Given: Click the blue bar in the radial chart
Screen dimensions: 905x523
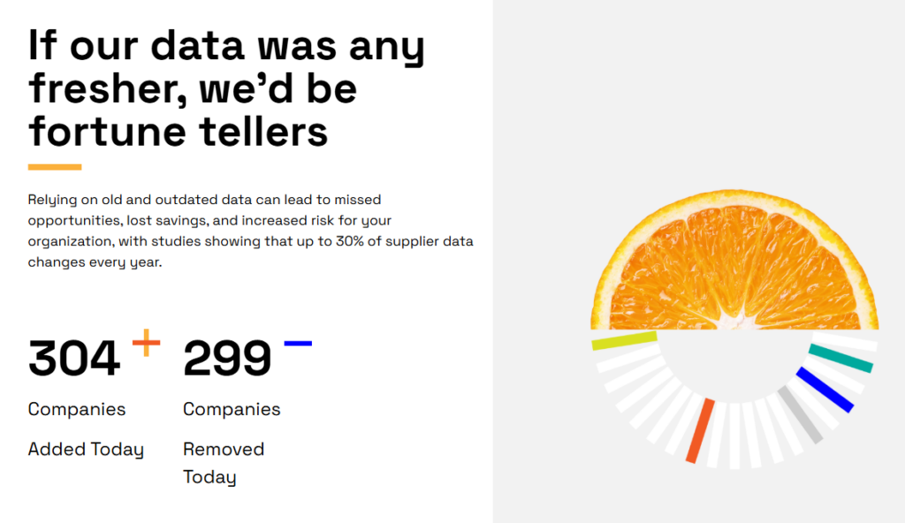Looking at the screenshot, I should (x=825, y=390).
